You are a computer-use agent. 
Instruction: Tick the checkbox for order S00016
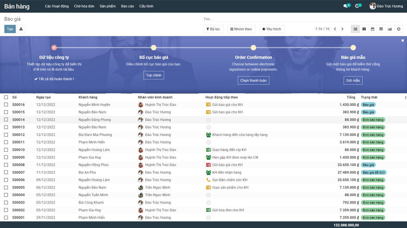6,105
